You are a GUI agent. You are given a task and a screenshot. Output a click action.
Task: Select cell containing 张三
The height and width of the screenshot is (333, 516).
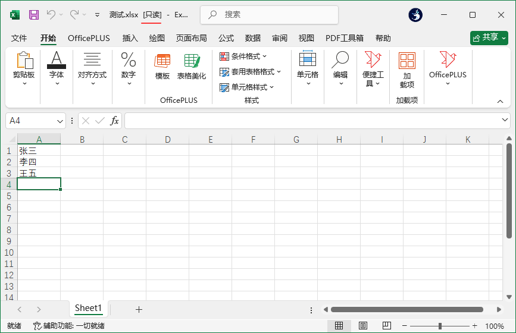pyautogui.click(x=39, y=150)
